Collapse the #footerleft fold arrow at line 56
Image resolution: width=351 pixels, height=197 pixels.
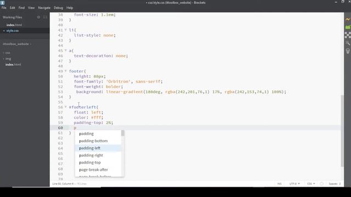(x=66, y=107)
